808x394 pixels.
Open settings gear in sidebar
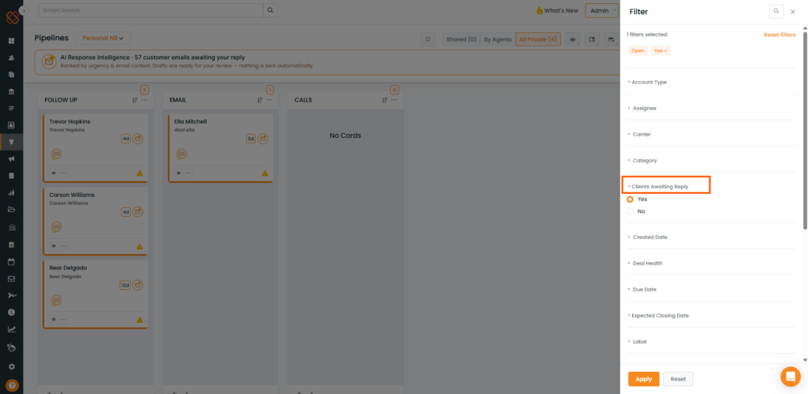pos(11,366)
